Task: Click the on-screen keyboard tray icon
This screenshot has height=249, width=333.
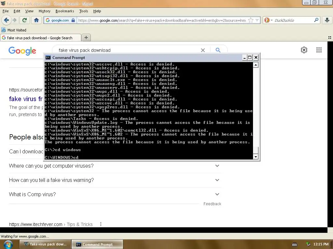Action: point(295,244)
